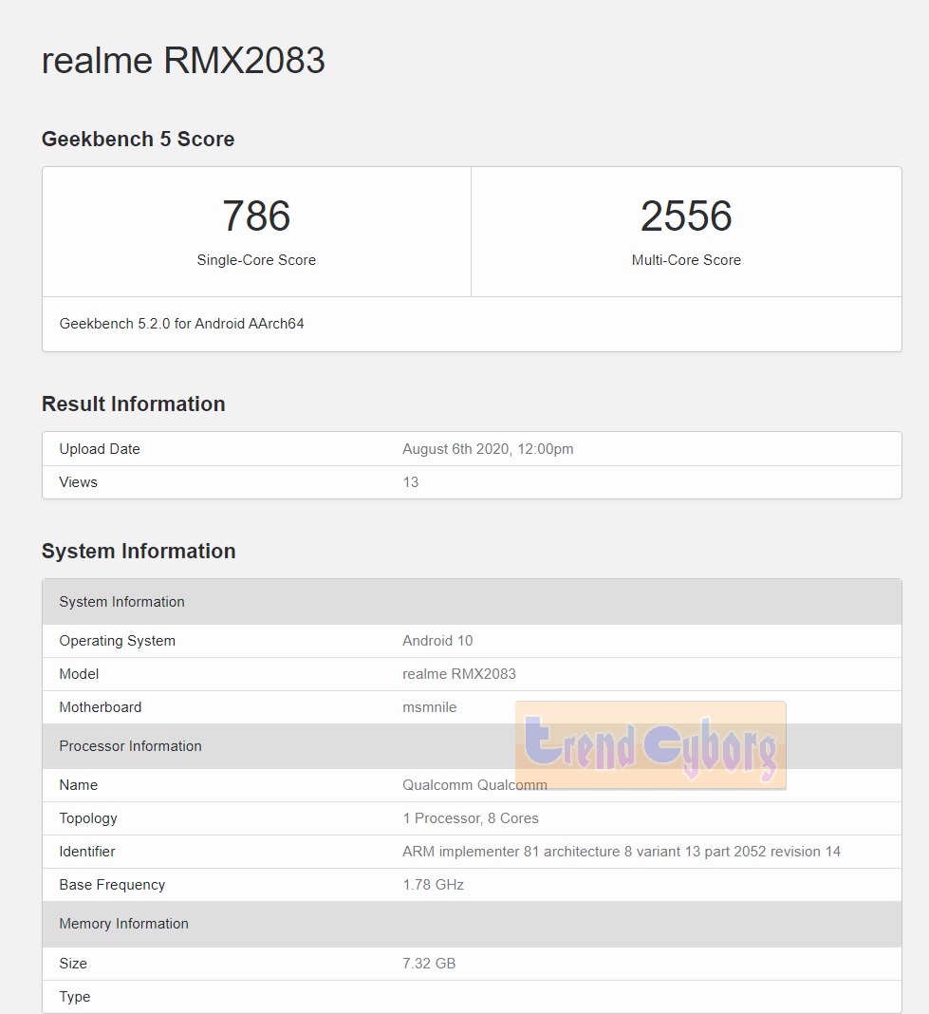This screenshot has height=1014, width=929.
Task: Click the Qualcomm Qualcomm processor name
Action: point(474,785)
